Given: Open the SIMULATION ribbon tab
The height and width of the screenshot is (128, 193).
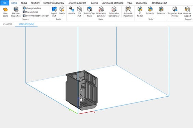Looking at the screenshot, I should point(141,3).
